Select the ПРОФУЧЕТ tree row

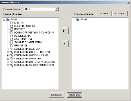click(21, 46)
